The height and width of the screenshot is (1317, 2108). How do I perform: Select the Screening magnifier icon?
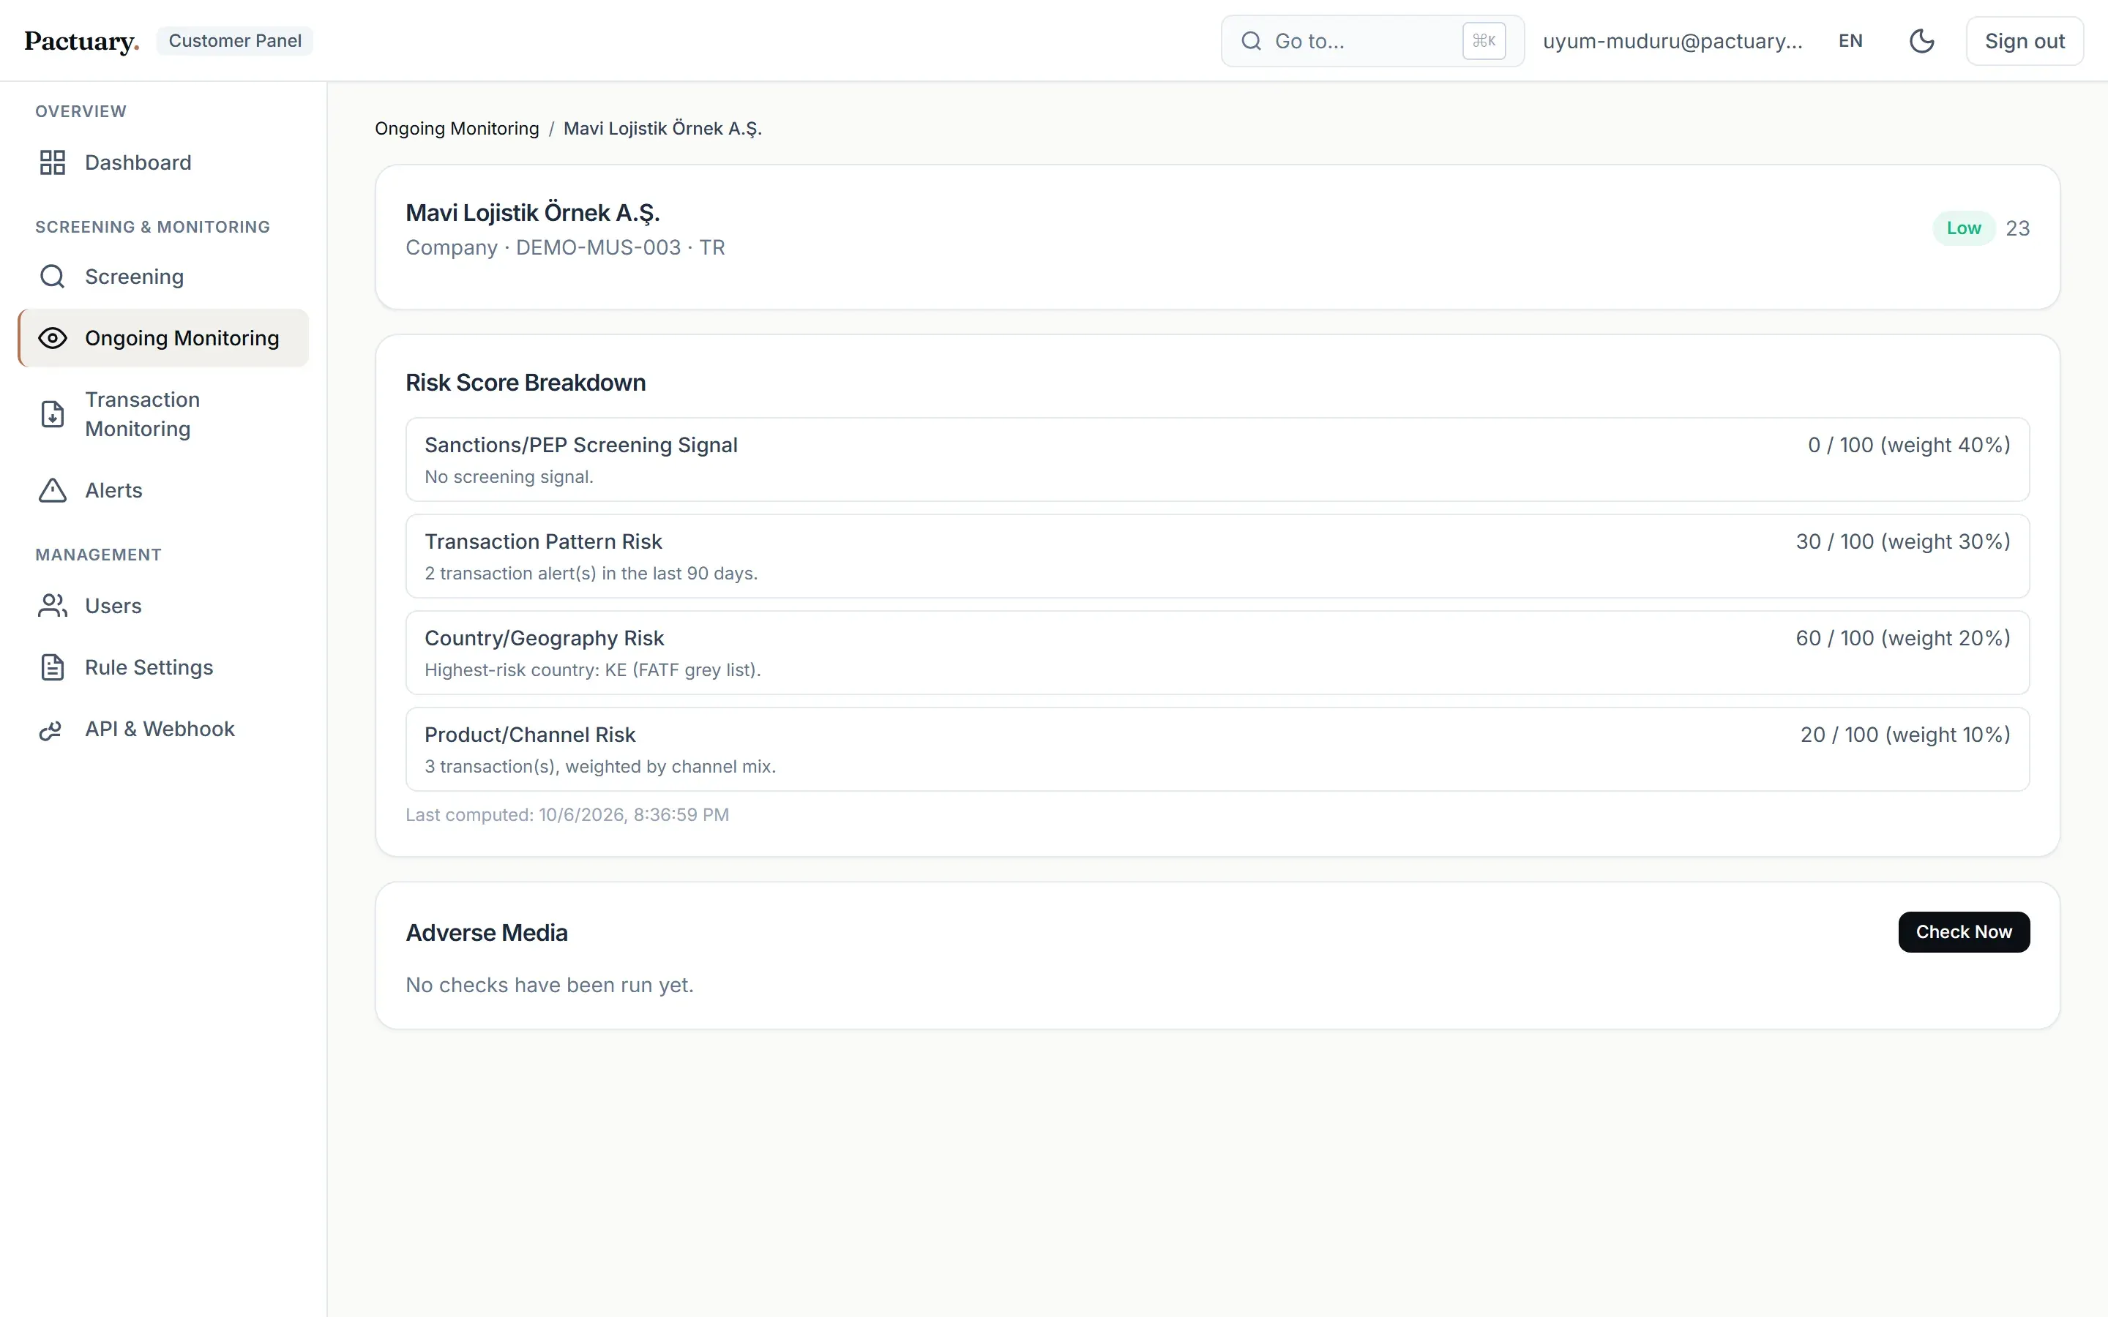coord(52,277)
